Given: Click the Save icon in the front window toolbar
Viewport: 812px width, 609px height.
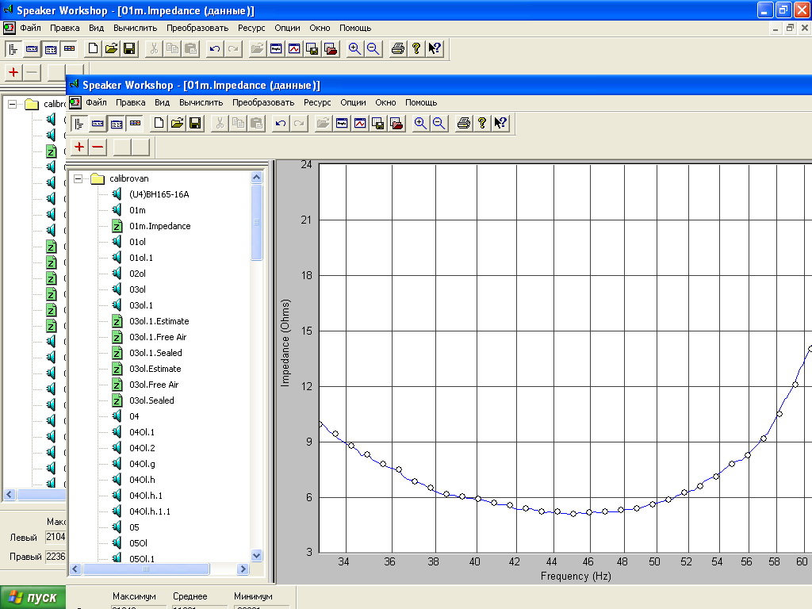Looking at the screenshot, I should tap(195, 123).
